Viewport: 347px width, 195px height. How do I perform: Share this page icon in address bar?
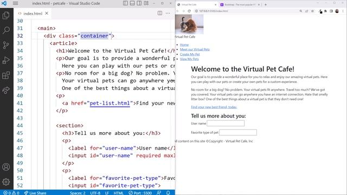(306, 11)
